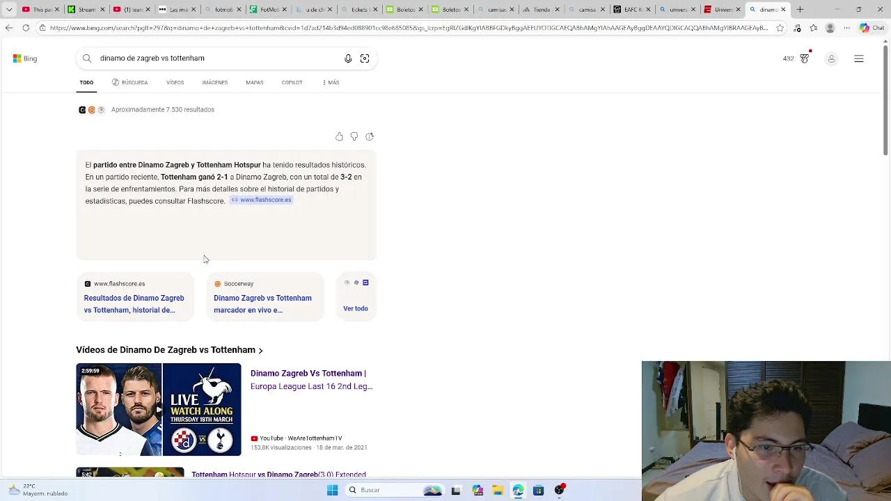Screen dimensions: 891x501
Task: Click weather widget showing 22°C
Action: [x=38, y=490]
